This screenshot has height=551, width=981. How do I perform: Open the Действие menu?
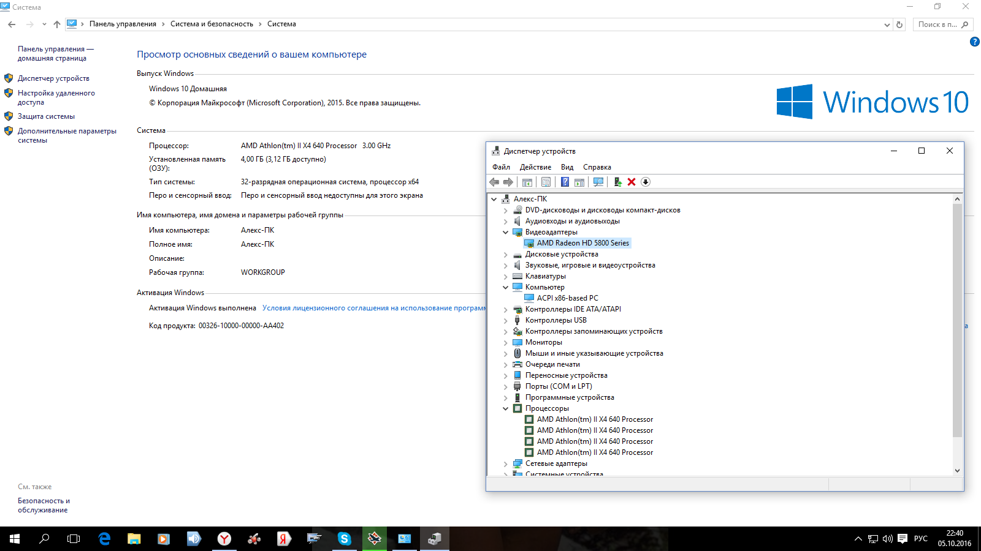(x=535, y=167)
